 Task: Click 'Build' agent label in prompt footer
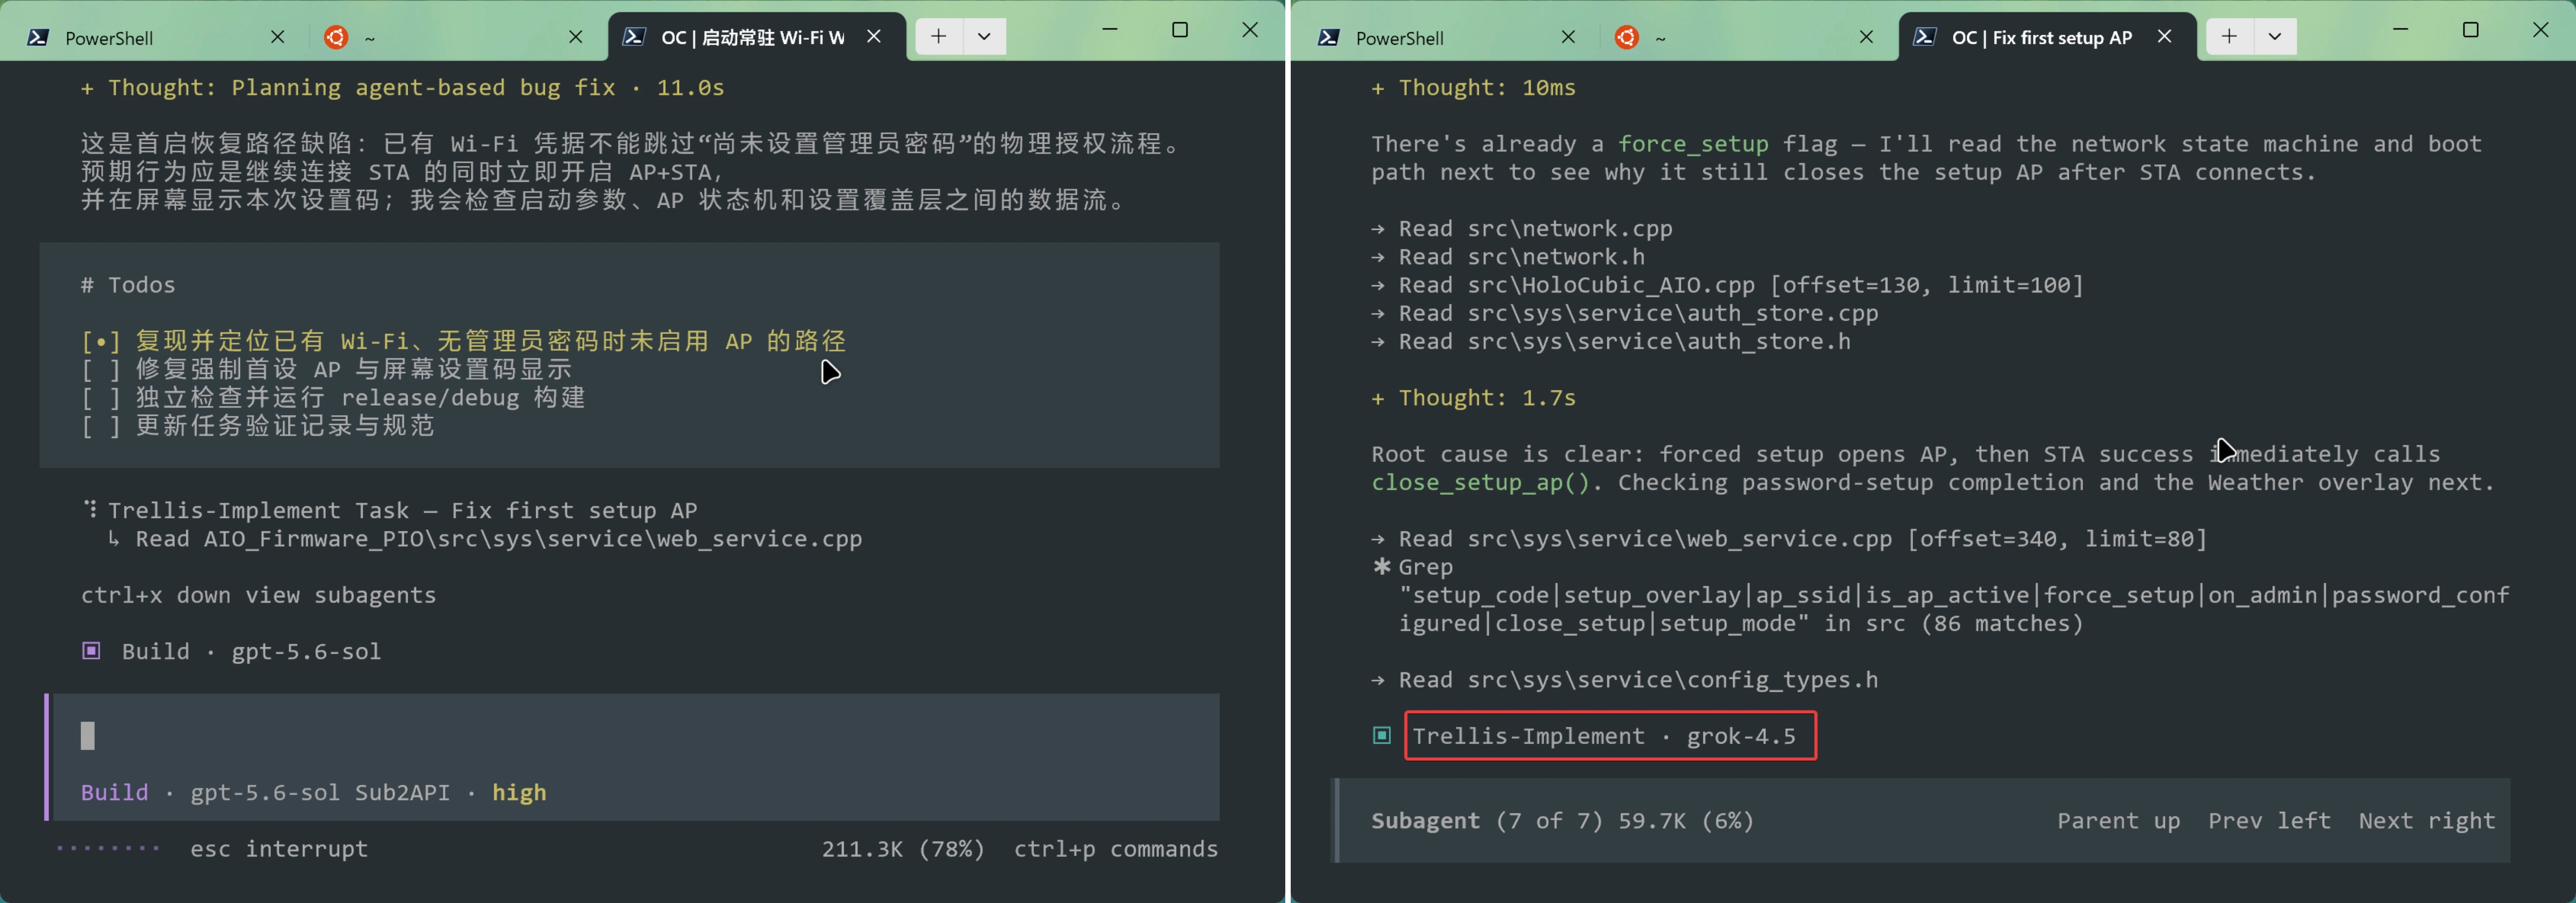(x=114, y=793)
